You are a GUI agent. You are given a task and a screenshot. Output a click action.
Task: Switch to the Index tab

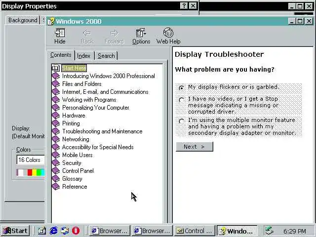click(x=83, y=56)
